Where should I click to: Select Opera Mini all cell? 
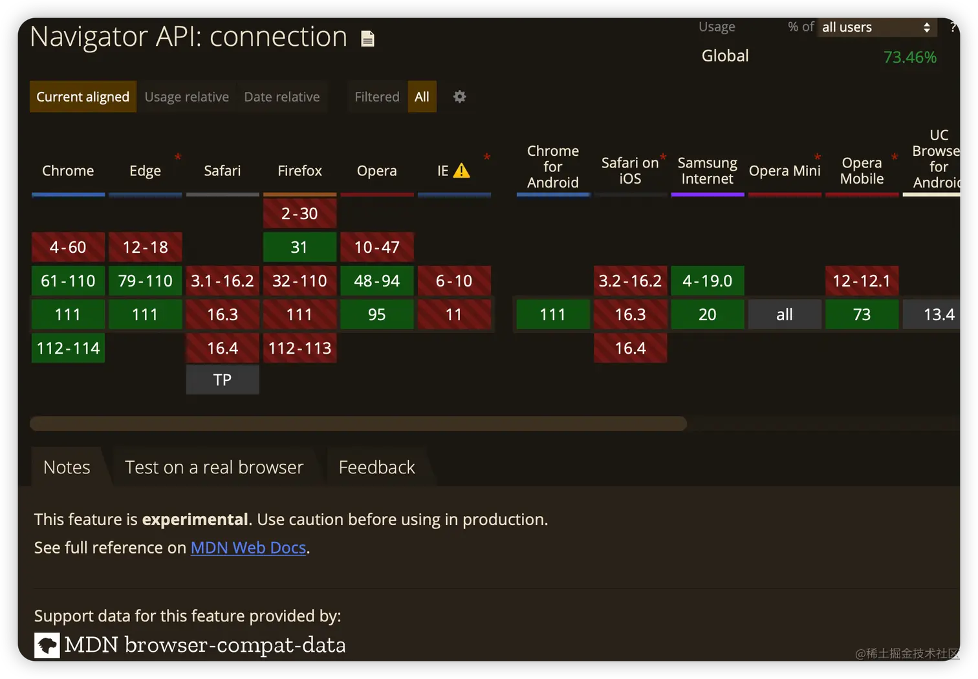785,314
